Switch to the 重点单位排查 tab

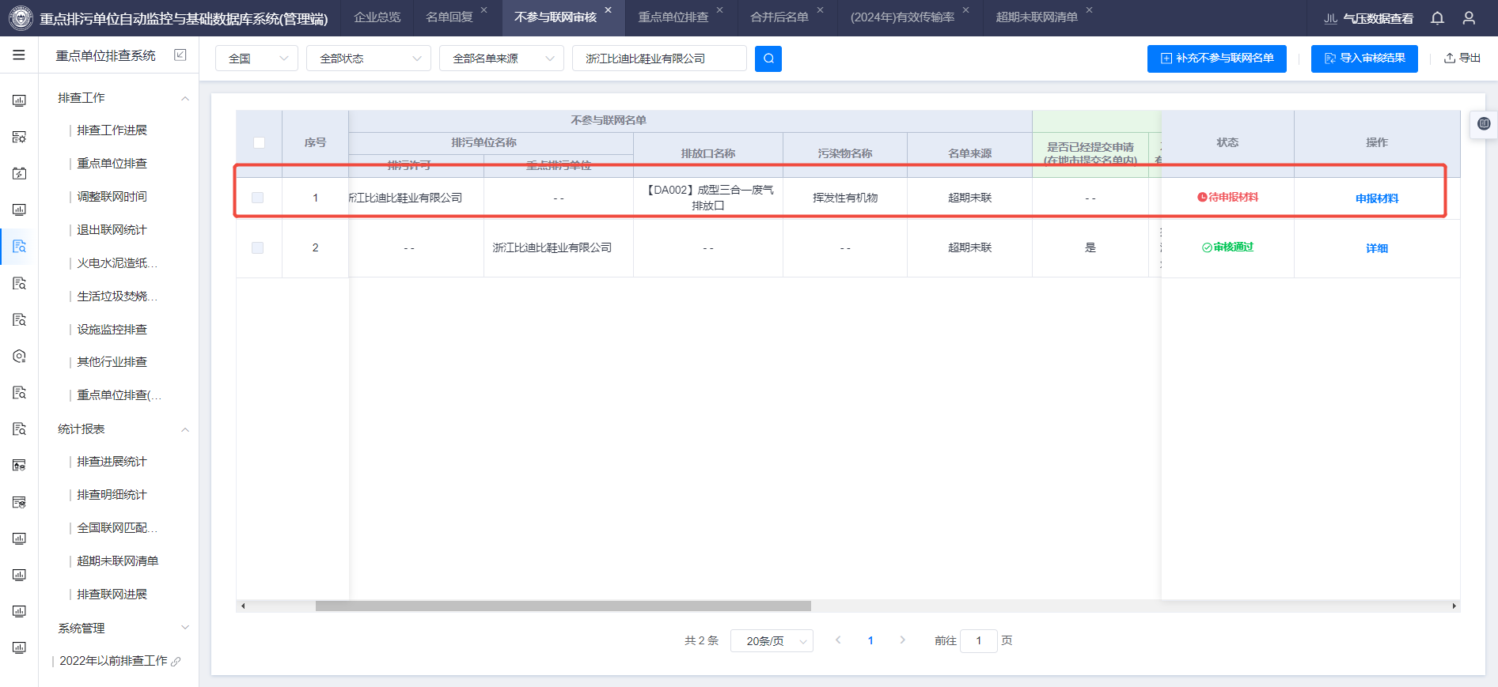pos(673,17)
